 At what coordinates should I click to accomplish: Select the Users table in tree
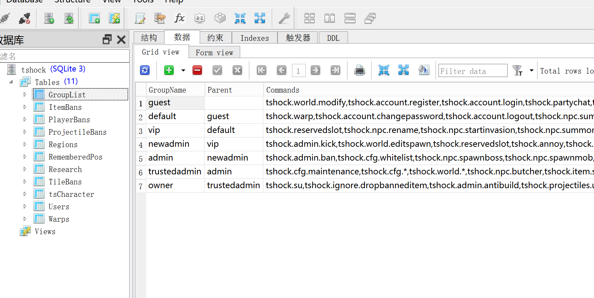59,207
